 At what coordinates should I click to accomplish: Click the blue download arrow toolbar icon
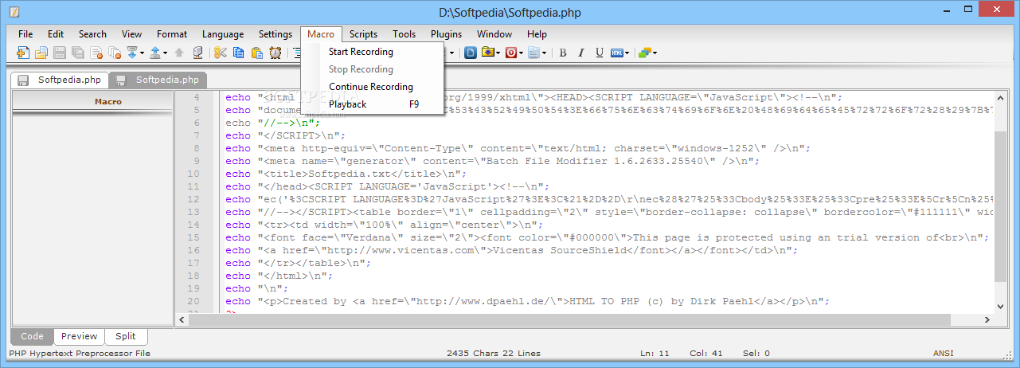(x=132, y=53)
